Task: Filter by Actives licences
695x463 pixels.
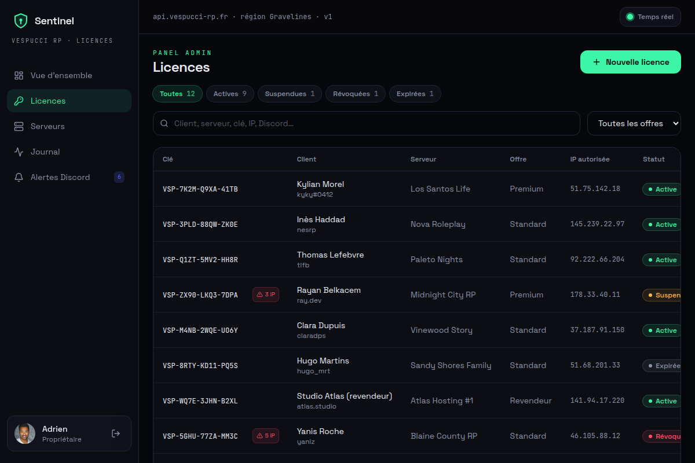Action: (230, 94)
